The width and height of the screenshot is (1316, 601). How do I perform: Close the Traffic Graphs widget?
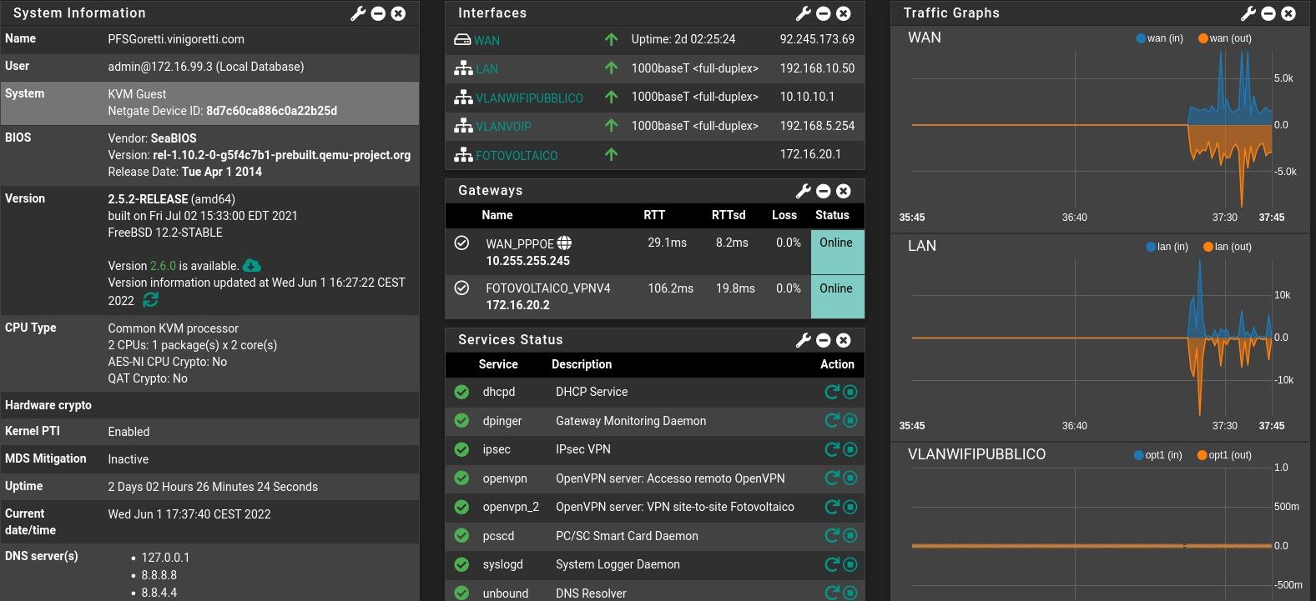pyautogui.click(x=1288, y=13)
